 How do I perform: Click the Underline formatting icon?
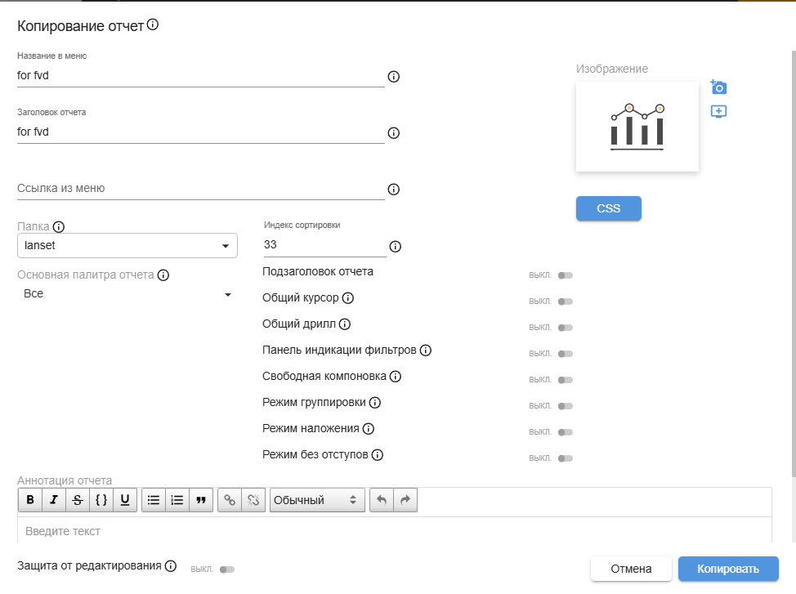125,500
